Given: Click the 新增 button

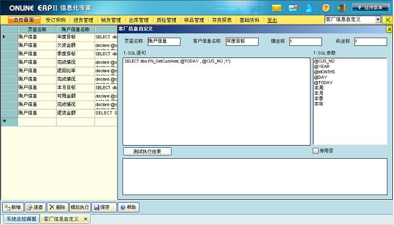Looking at the screenshot, I should (12, 207).
